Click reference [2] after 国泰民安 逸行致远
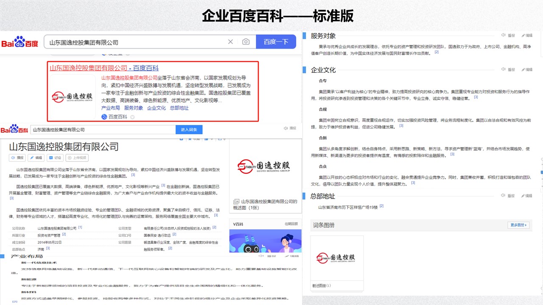 coord(174,234)
